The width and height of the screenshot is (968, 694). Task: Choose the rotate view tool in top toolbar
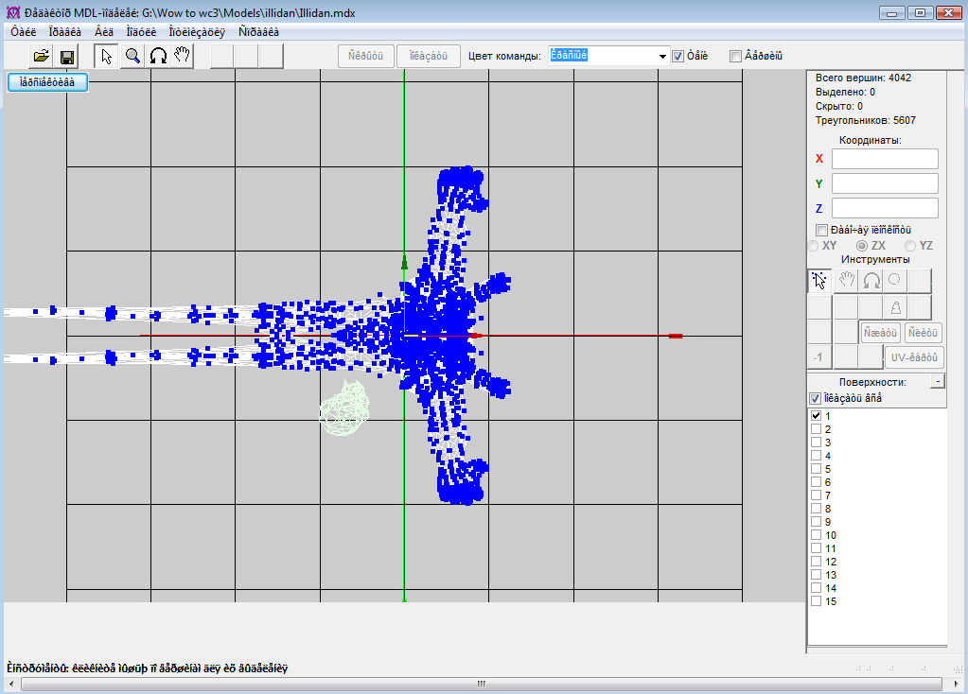point(158,57)
